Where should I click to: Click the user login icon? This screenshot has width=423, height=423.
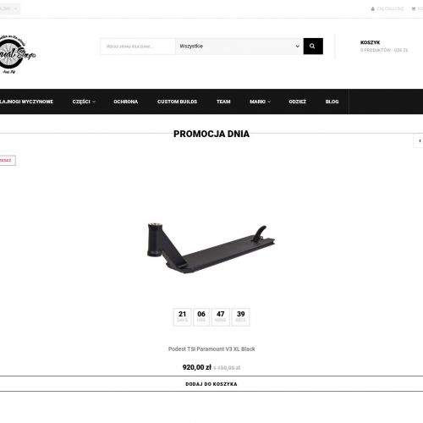(x=372, y=9)
